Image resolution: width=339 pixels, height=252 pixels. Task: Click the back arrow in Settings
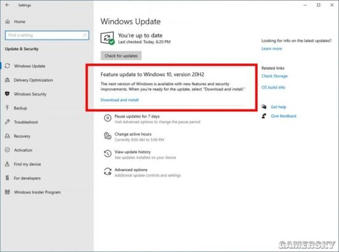[x=7, y=5]
